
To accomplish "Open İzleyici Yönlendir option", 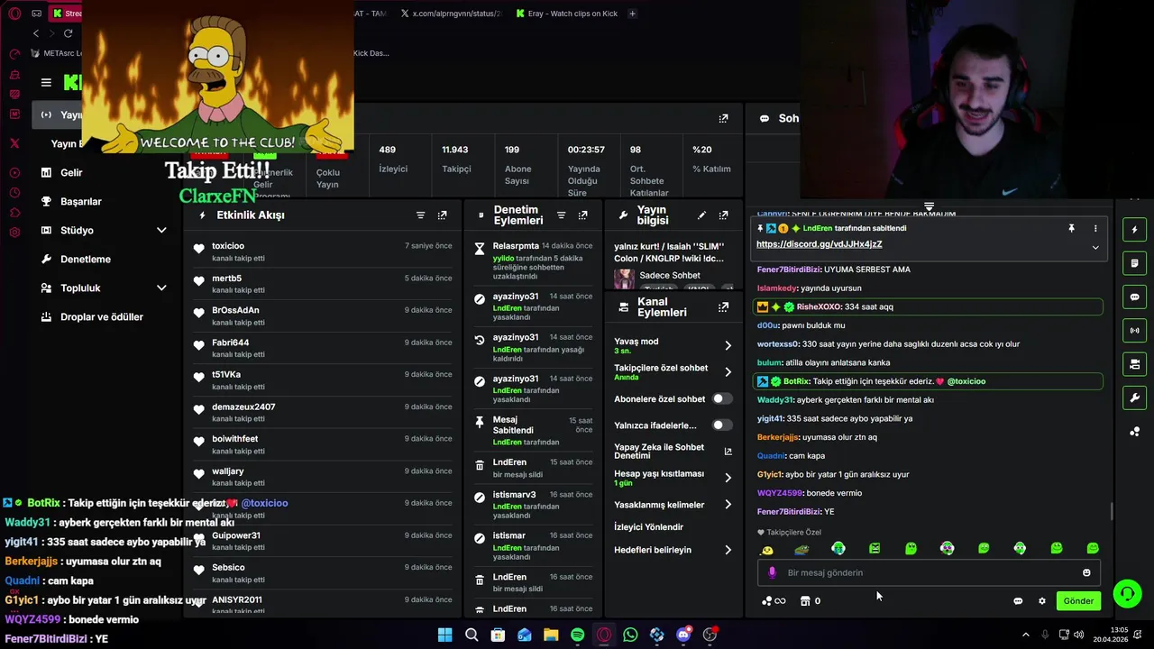I will (648, 527).
